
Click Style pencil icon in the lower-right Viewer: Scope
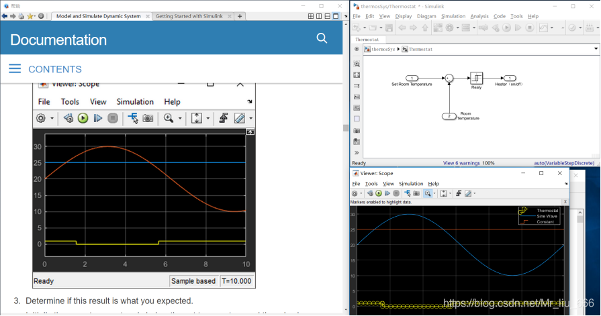click(468, 193)
